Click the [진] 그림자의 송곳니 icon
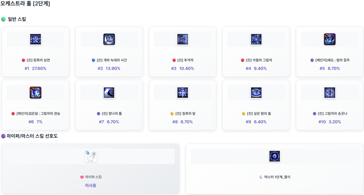The height and width of the screenshot is (195, 364). tap(330, 93)
